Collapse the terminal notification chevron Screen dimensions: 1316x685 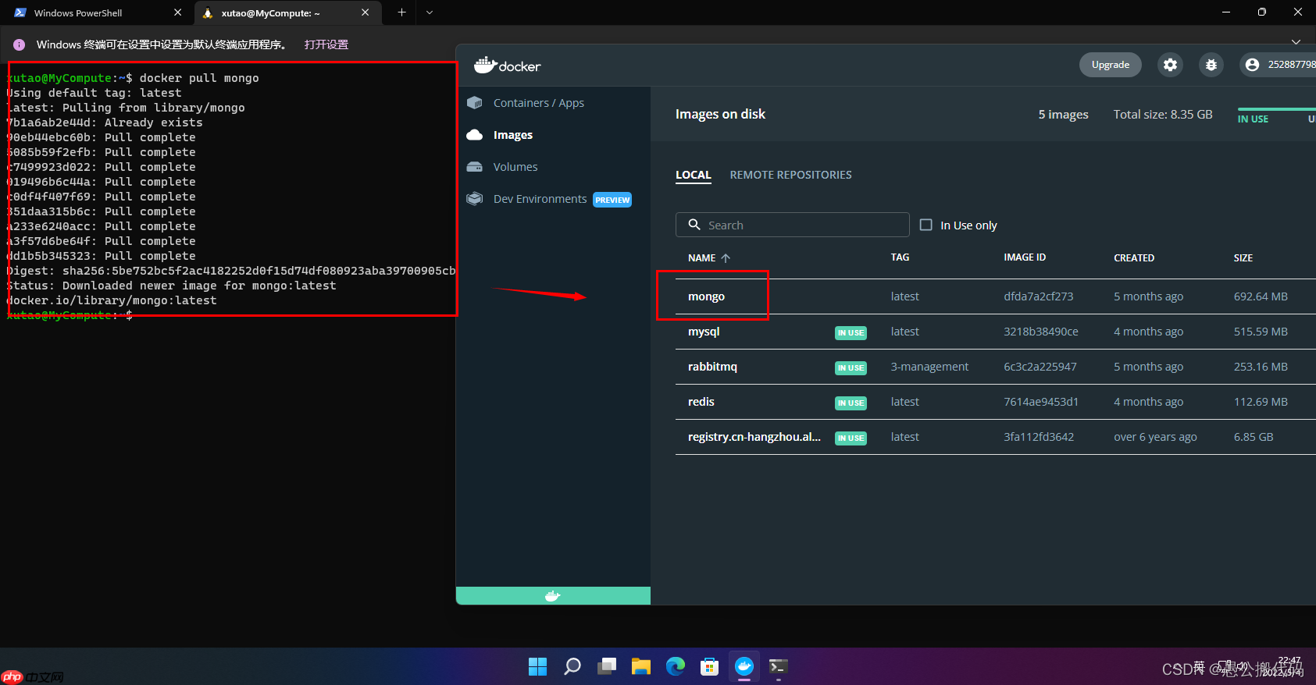click(1296, 42)
